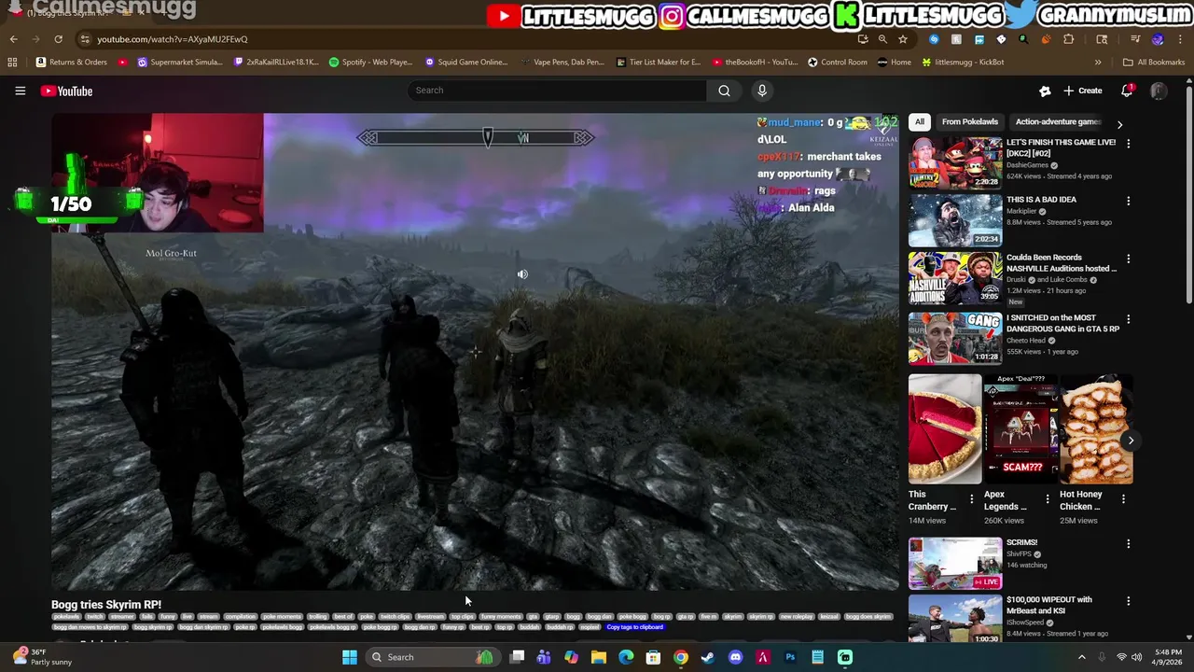1194x672 pixels.
Task: Open Tier List Maker bookmark
Action: (x=659, y=63)
